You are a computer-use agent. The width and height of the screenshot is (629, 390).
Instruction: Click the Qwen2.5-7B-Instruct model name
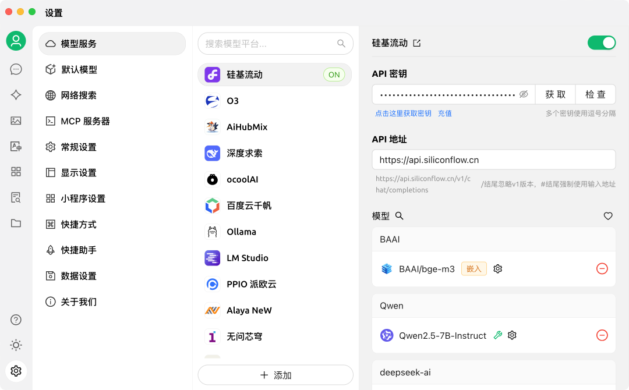(x=443, y=335)
